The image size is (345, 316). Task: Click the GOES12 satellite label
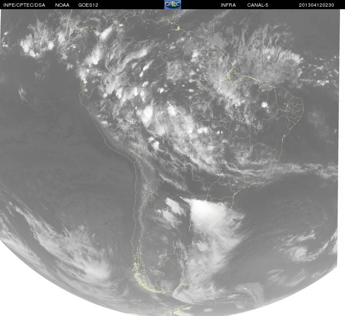pos(88,5)
